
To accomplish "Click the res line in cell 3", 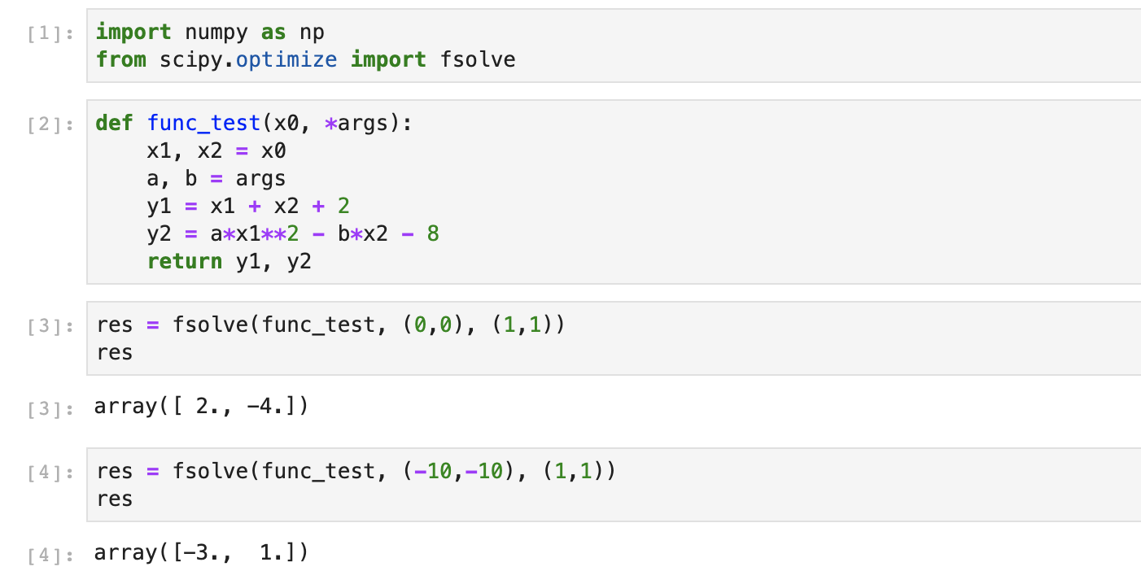I will [114, 352].
